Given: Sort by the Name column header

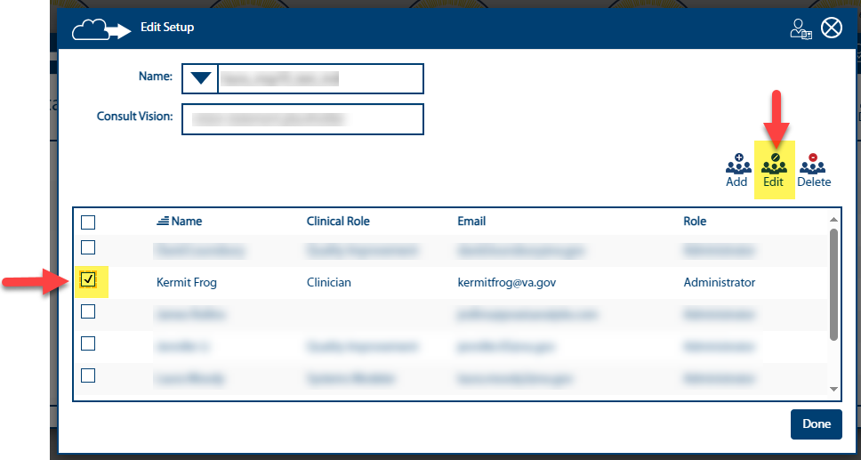Looking at the screenshot, I should click(x=186, y=222).
